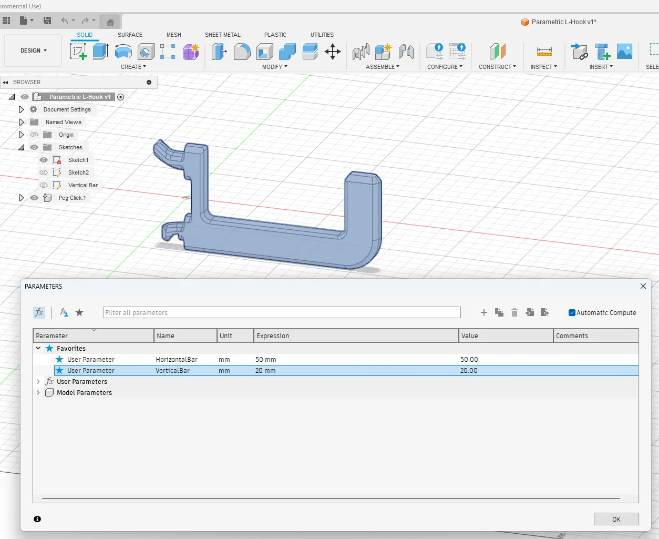Click the add new user parameter plus icon
Viewport: 659px width, 539px height.
483,312
